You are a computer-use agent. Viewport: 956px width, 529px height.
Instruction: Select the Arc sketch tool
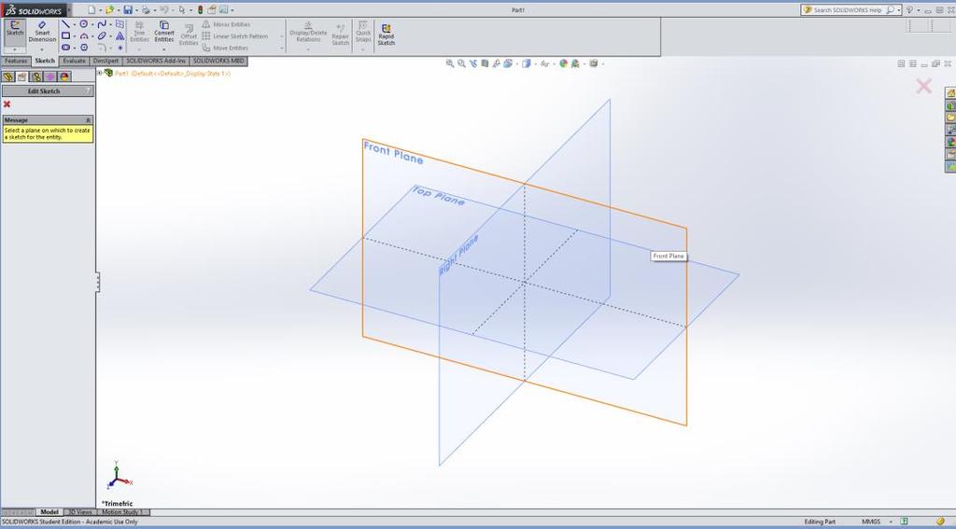(83, 36)
